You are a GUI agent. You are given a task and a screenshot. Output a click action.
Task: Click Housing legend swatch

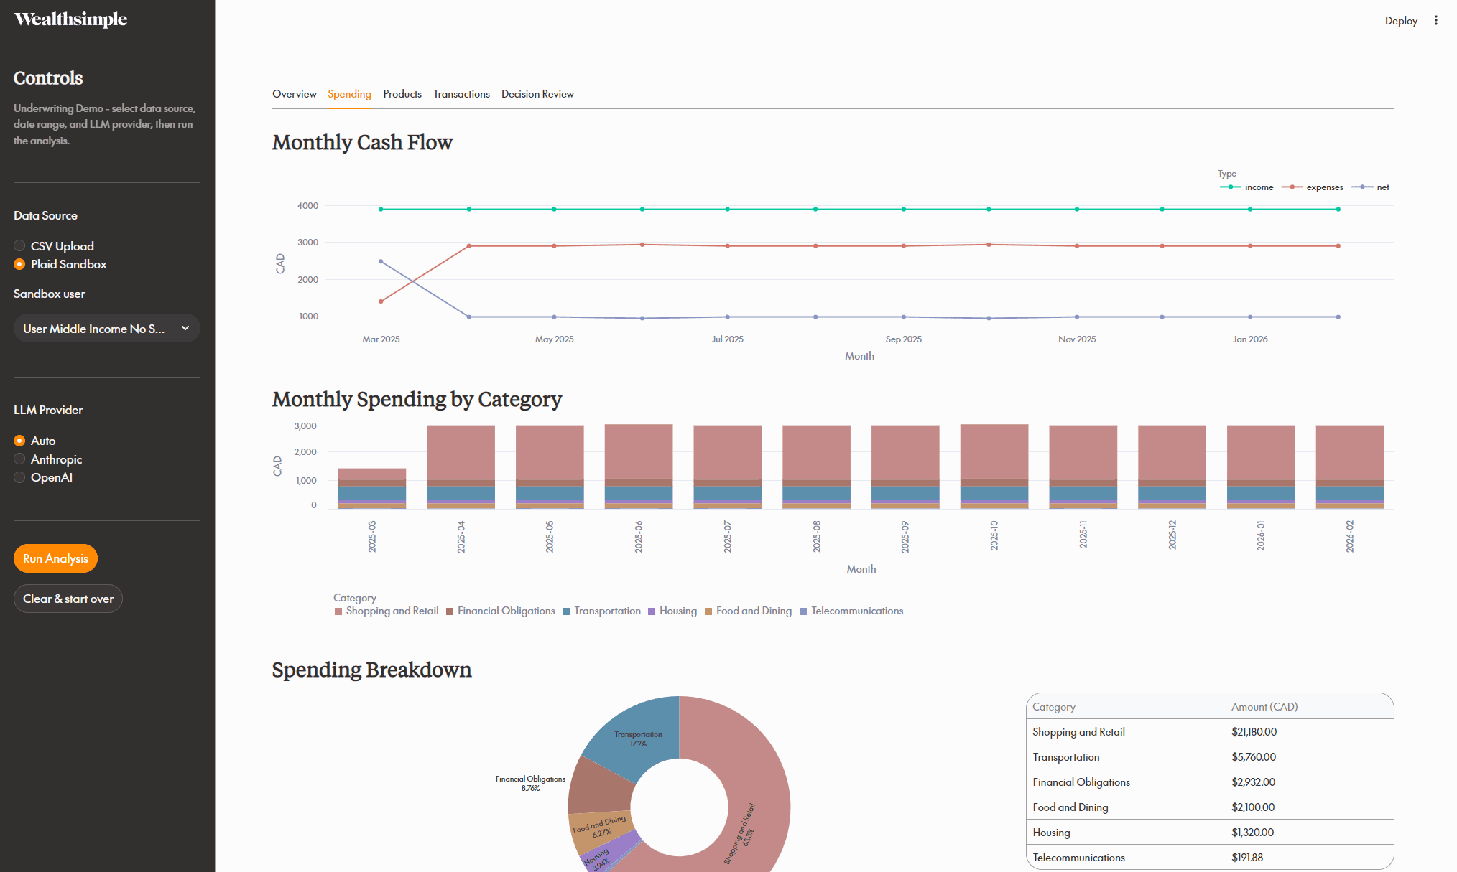pos(652,611)
